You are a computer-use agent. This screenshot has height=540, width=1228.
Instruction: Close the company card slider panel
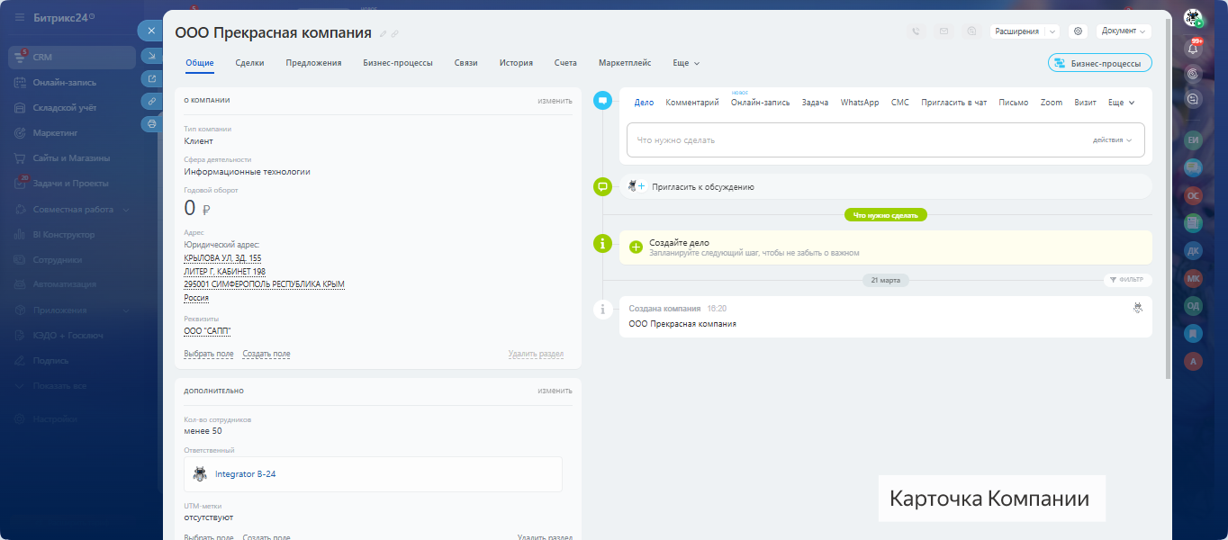click(150, 31)
